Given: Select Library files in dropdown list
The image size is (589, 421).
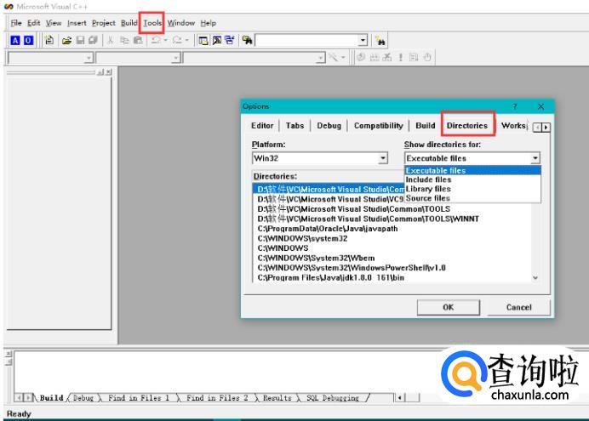Looking at the screenshot, I should click(472, 189).
